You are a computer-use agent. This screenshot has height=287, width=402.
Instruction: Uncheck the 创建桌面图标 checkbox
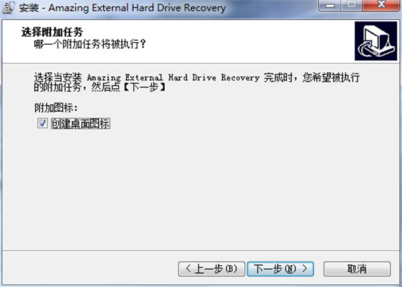[43, 123]
